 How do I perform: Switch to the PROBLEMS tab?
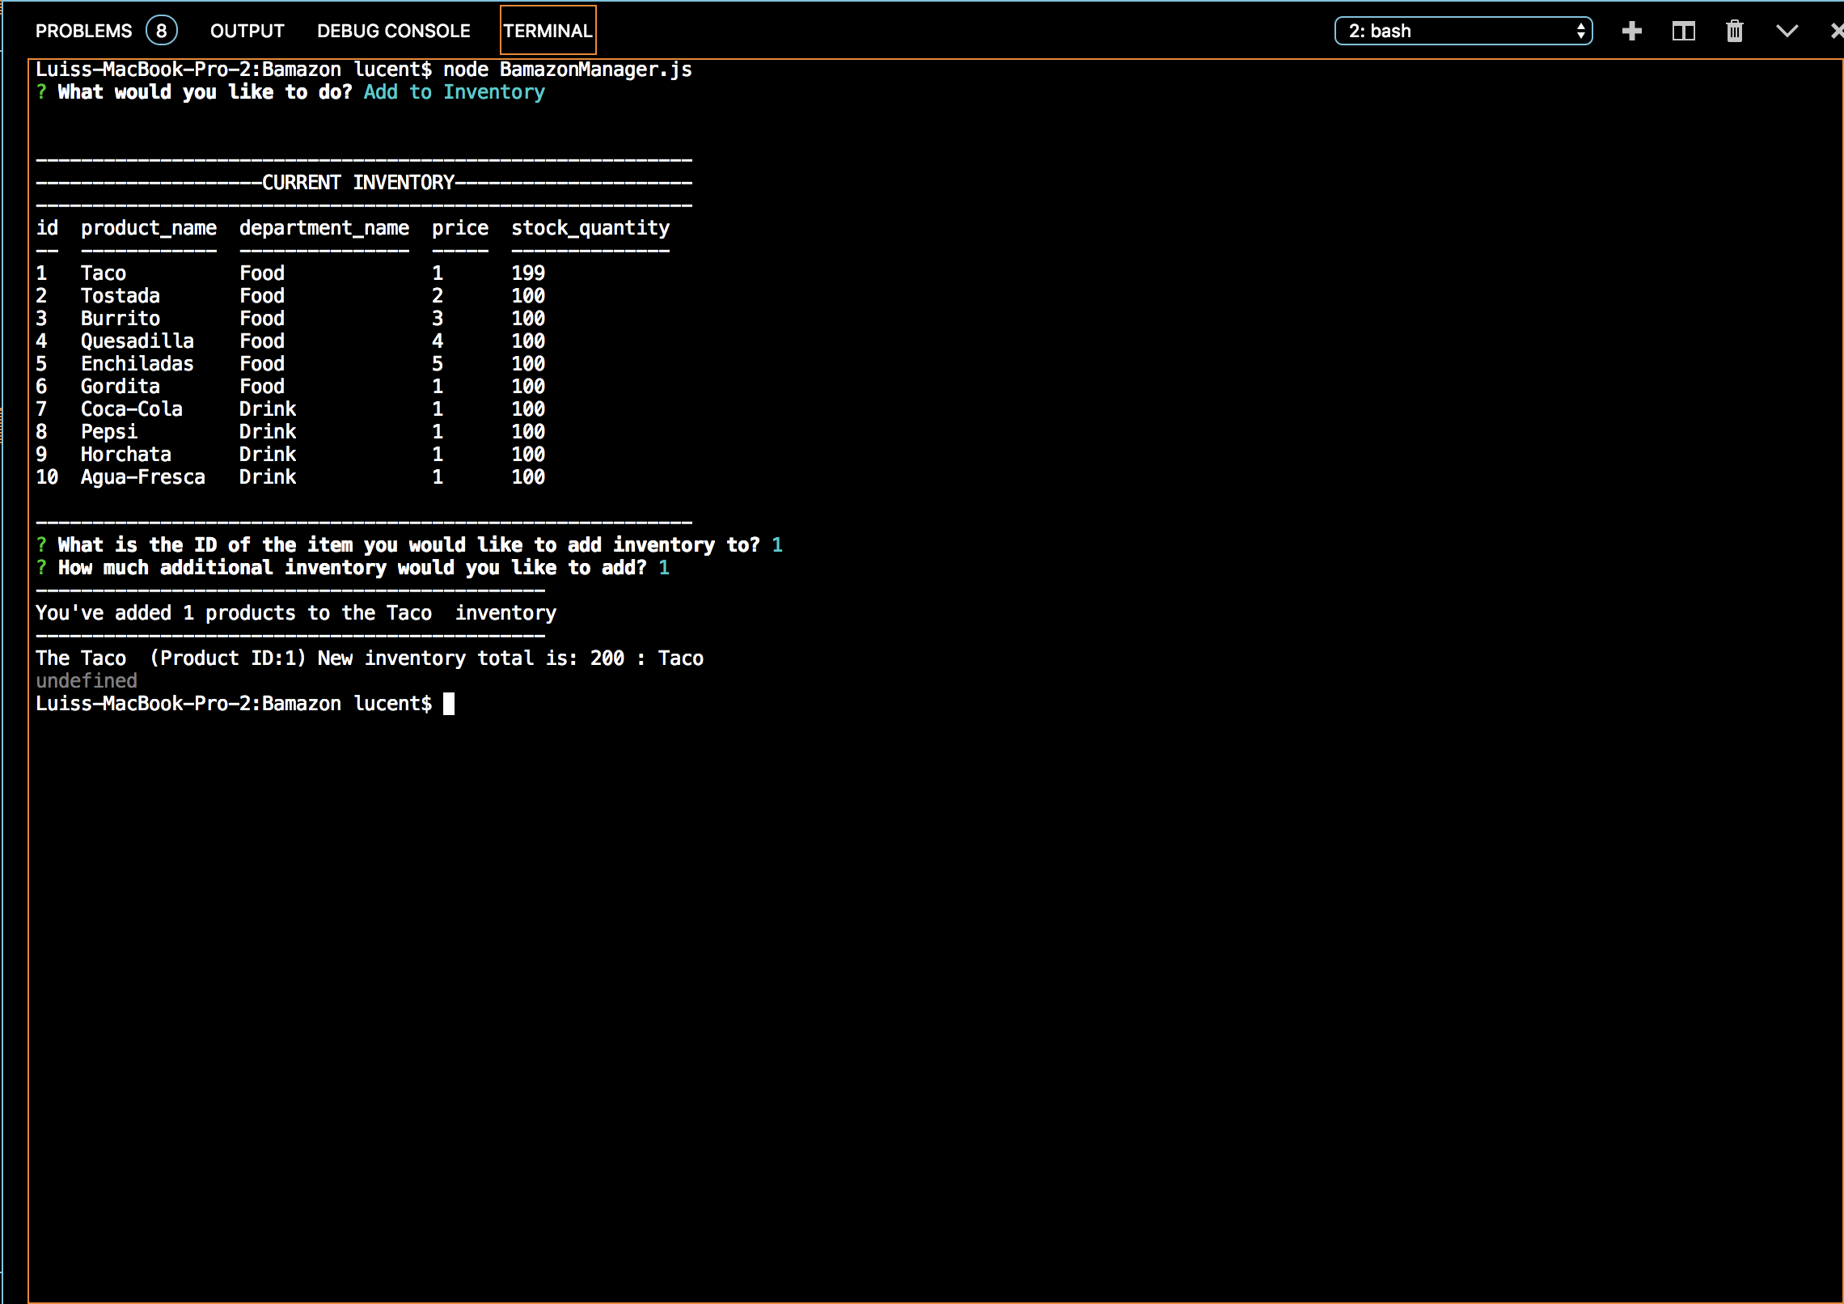point(83,32)
